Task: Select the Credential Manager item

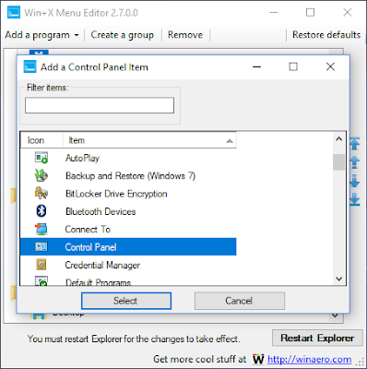Action: [x=128, y=265]
